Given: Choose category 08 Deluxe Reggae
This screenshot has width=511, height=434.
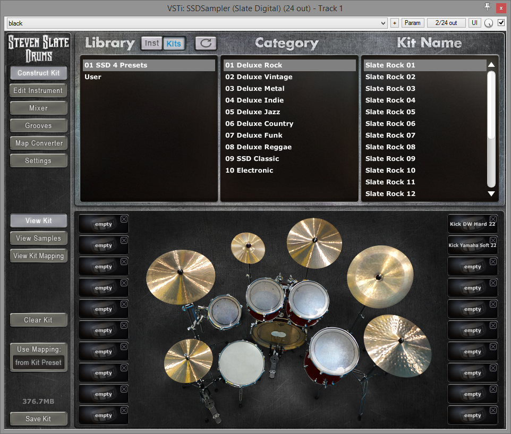Looking at the screenshot, I should click(289, 147).
